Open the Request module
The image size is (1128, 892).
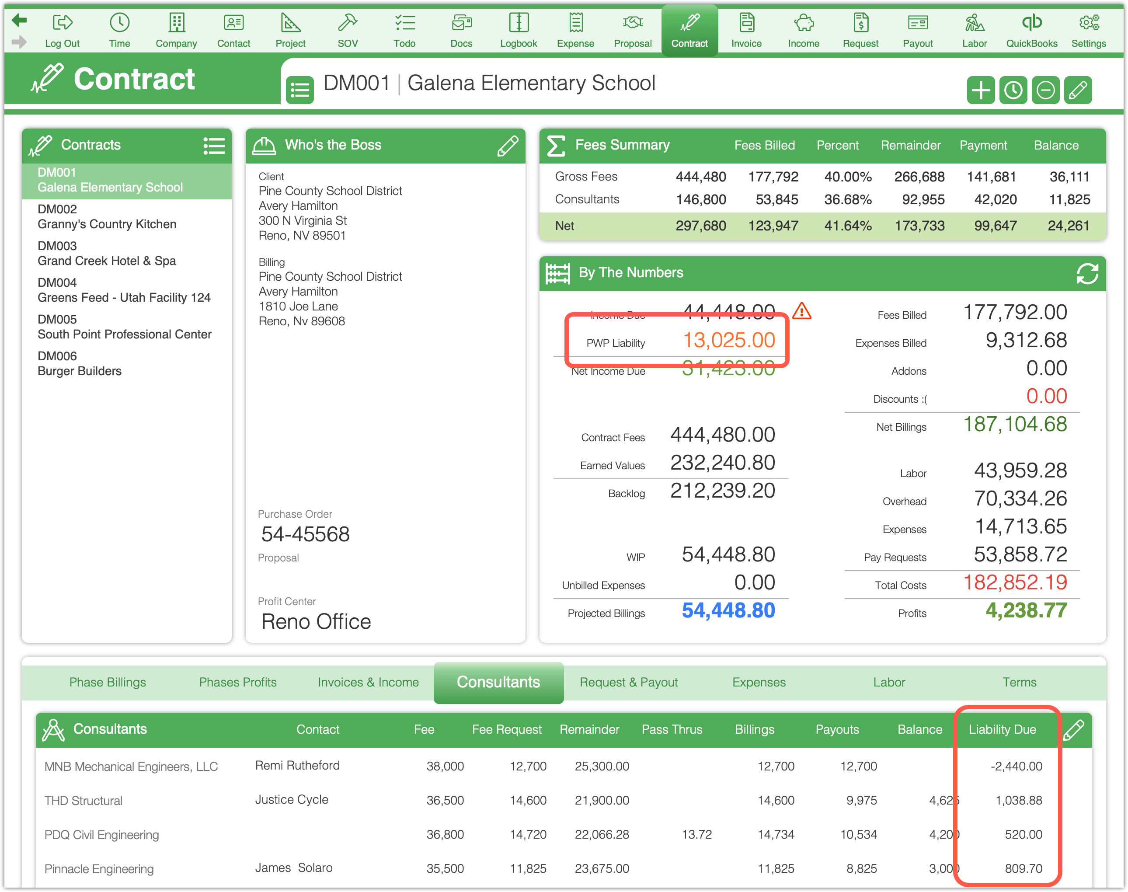point(860,31)
